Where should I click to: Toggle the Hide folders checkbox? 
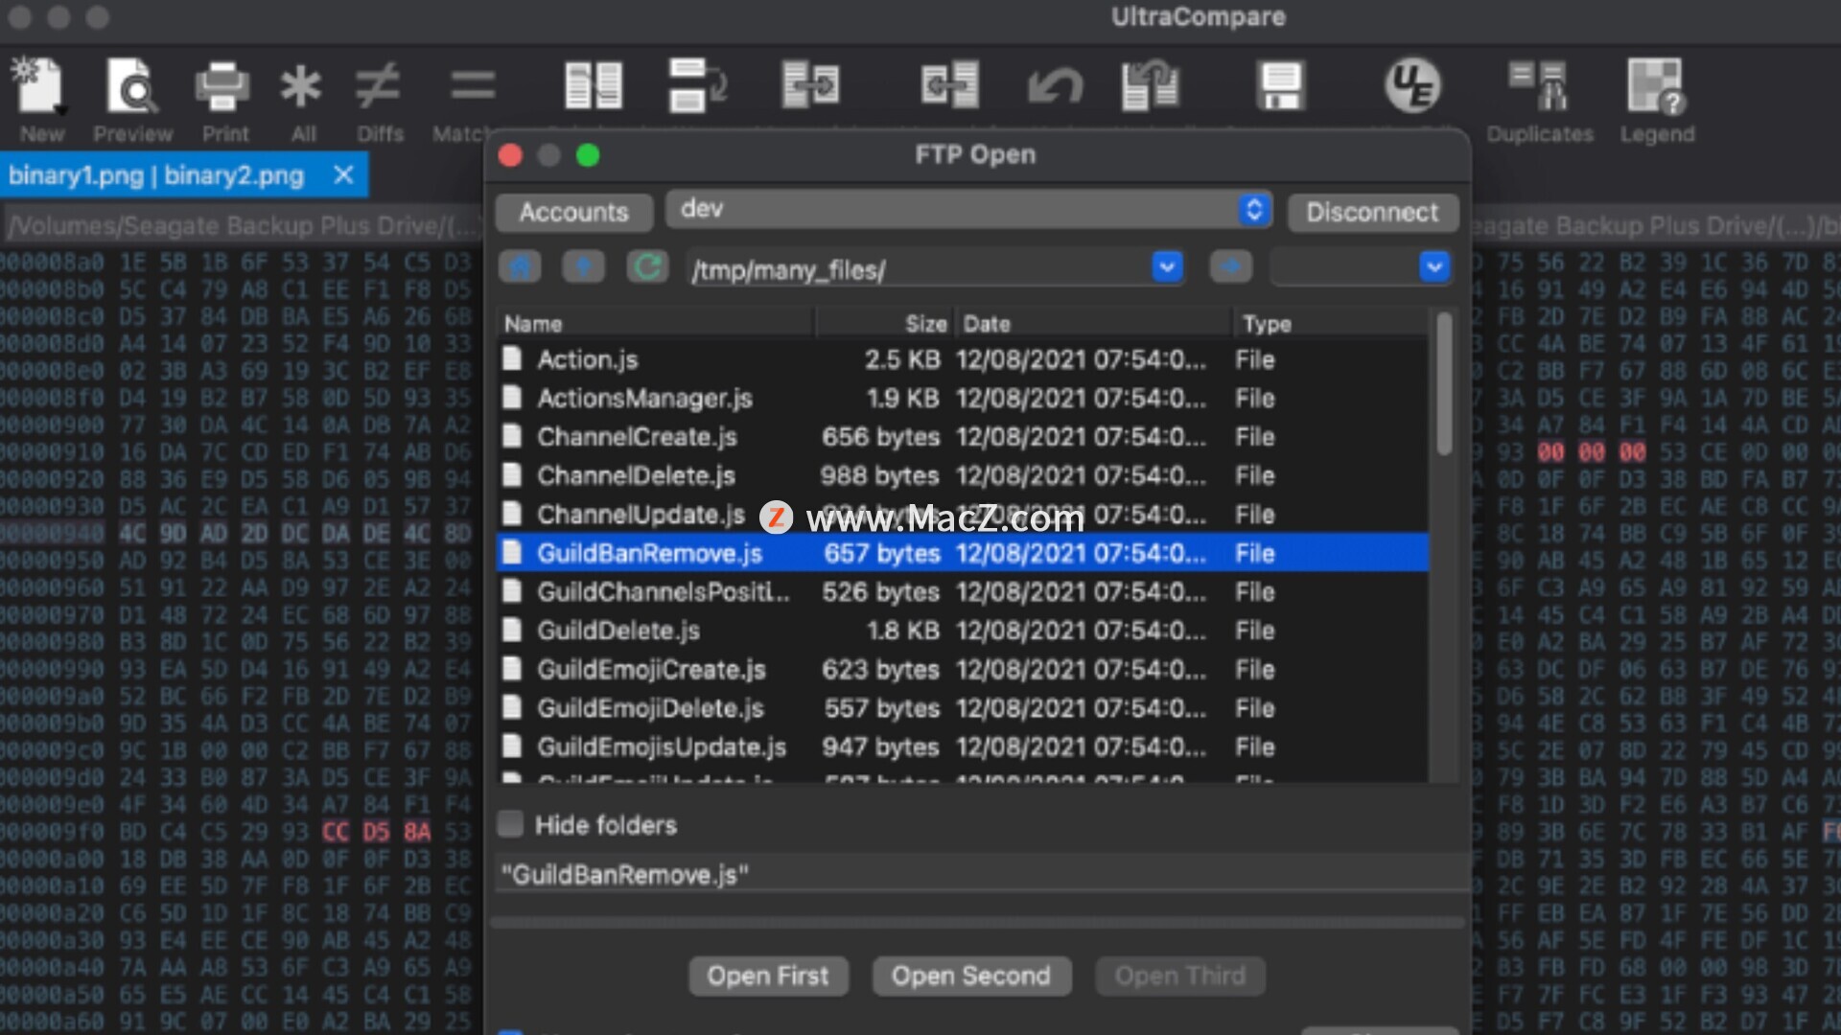[x=511, y=824]
